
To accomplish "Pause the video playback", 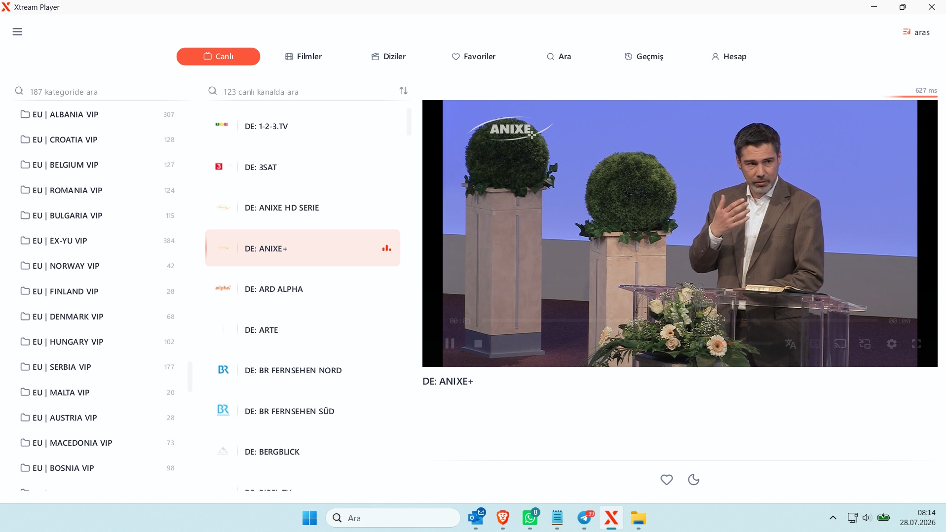I will [450, 344].
